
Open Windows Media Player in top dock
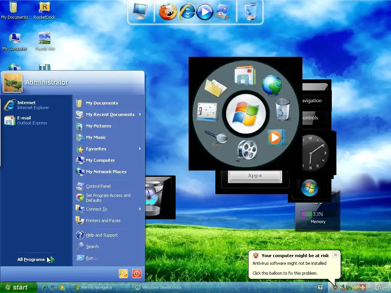pos(205,12)
